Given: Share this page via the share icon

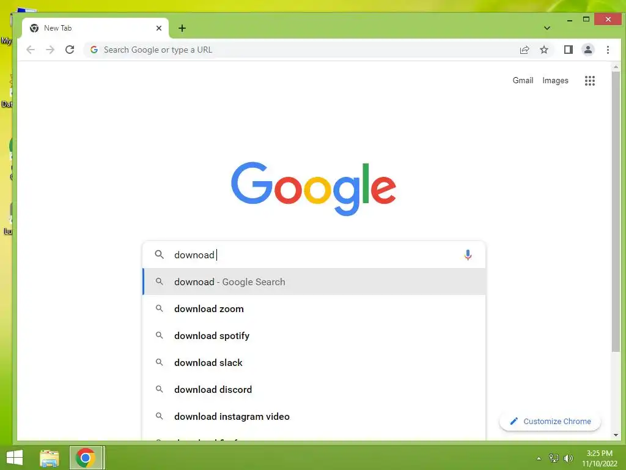Looking at the screenshot, I should point(524,50).
